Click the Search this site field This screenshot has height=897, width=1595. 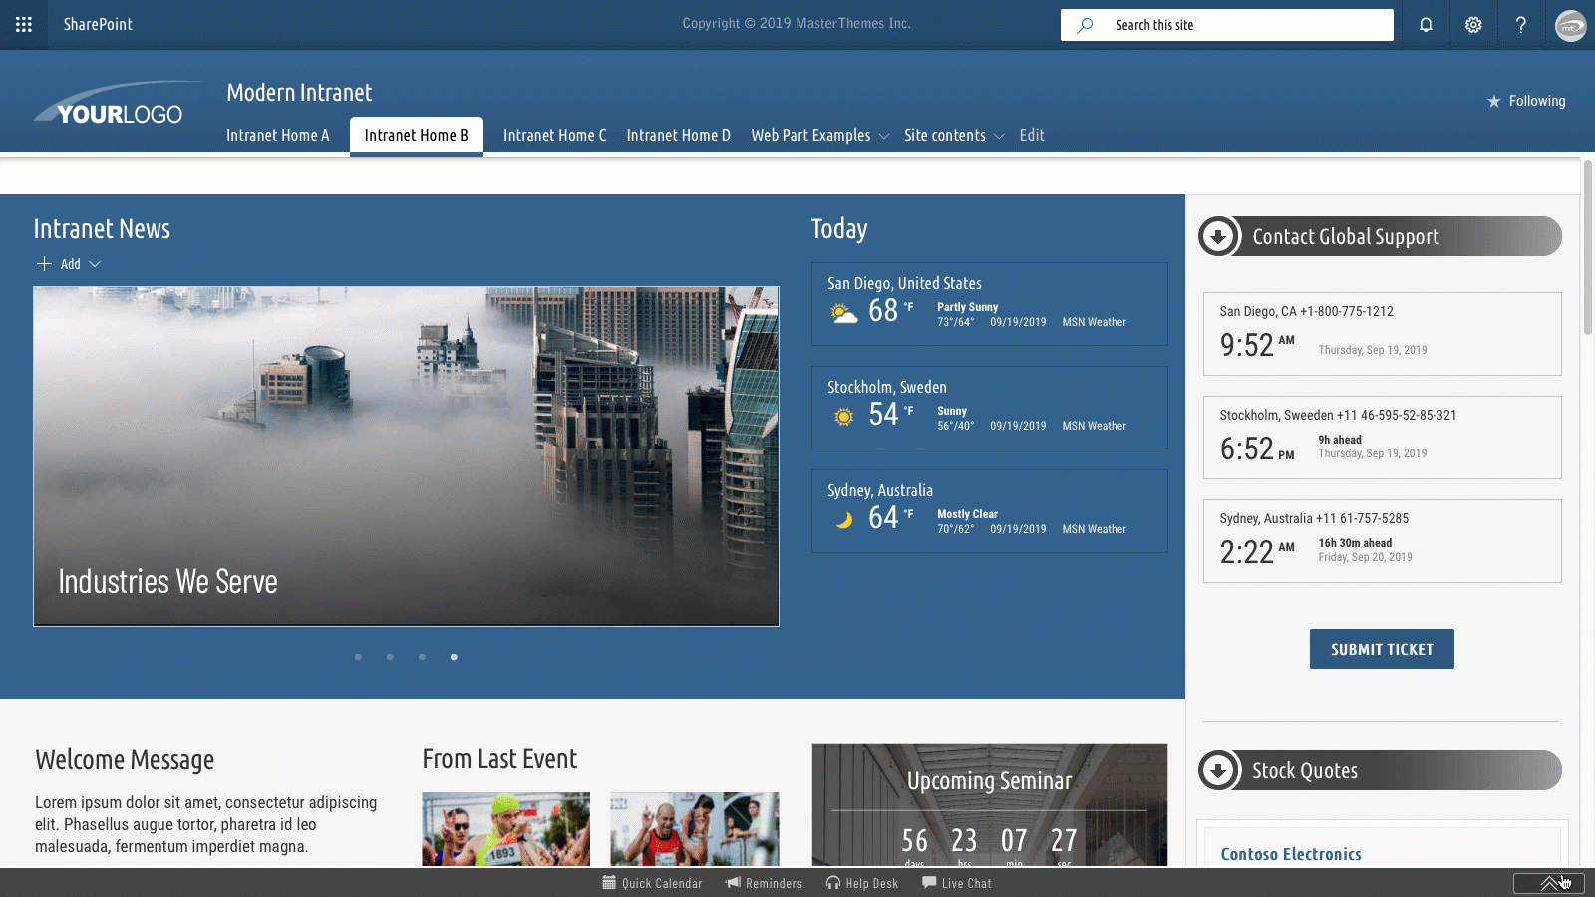pyautogui.click(x=1226, y=24)
